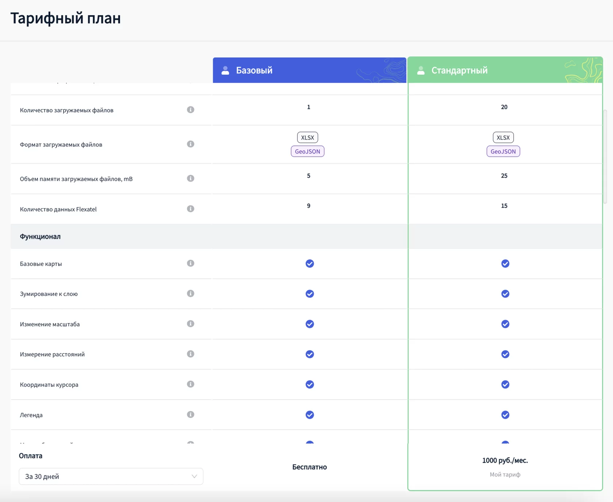Click Базовый checkmark for Базовые карты

(309, 264)
